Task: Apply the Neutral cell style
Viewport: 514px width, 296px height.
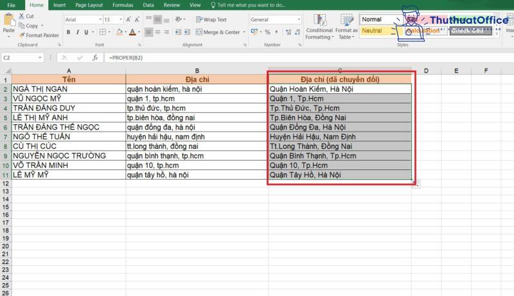Action: [378, 30]
